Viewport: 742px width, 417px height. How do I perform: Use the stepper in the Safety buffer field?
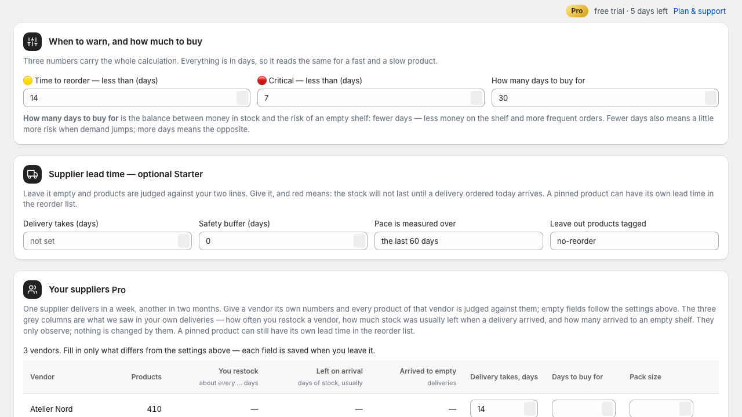click(359, 241)
